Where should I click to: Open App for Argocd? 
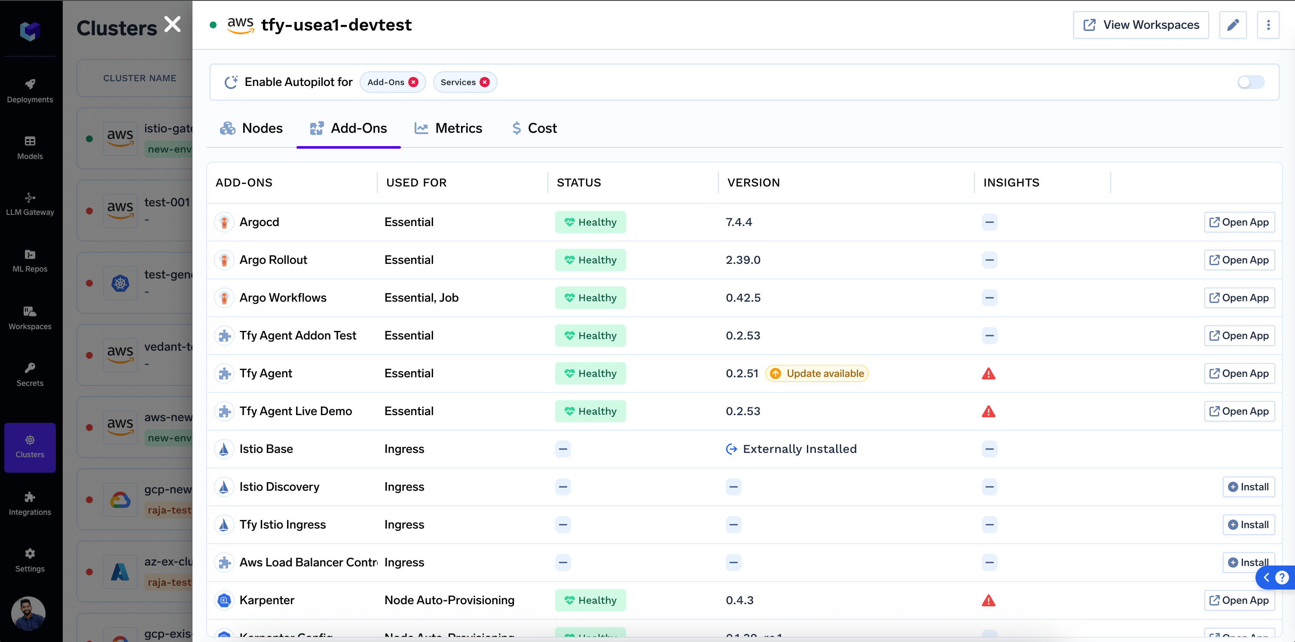point(1239,222)
